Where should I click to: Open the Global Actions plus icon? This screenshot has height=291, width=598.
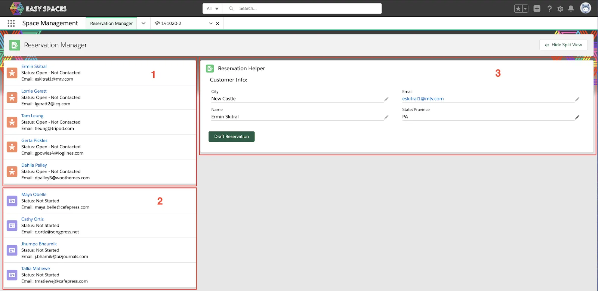click(x=537, y=9)
